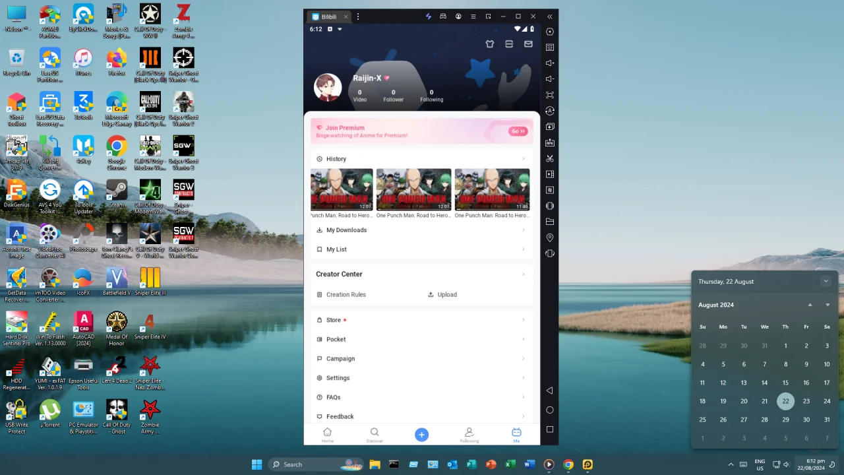
Task: Collapse the emulator sidebar with double-arrow icon
Action: pos(550,16)
